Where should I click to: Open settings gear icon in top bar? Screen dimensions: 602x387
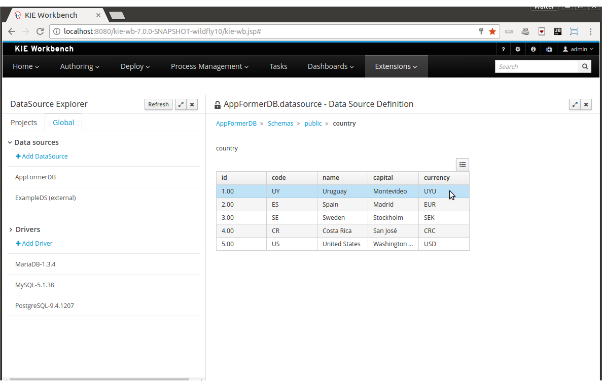[518, 49]
